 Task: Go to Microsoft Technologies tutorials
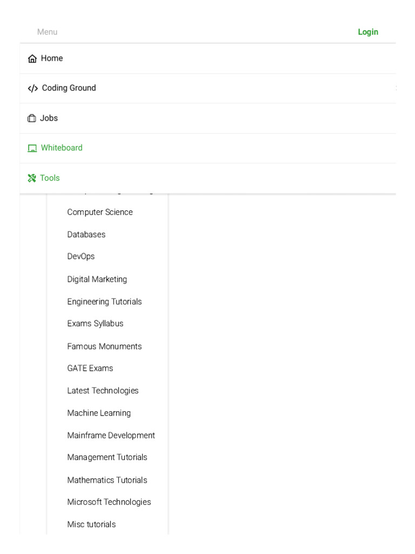click(x=109, y=502)
